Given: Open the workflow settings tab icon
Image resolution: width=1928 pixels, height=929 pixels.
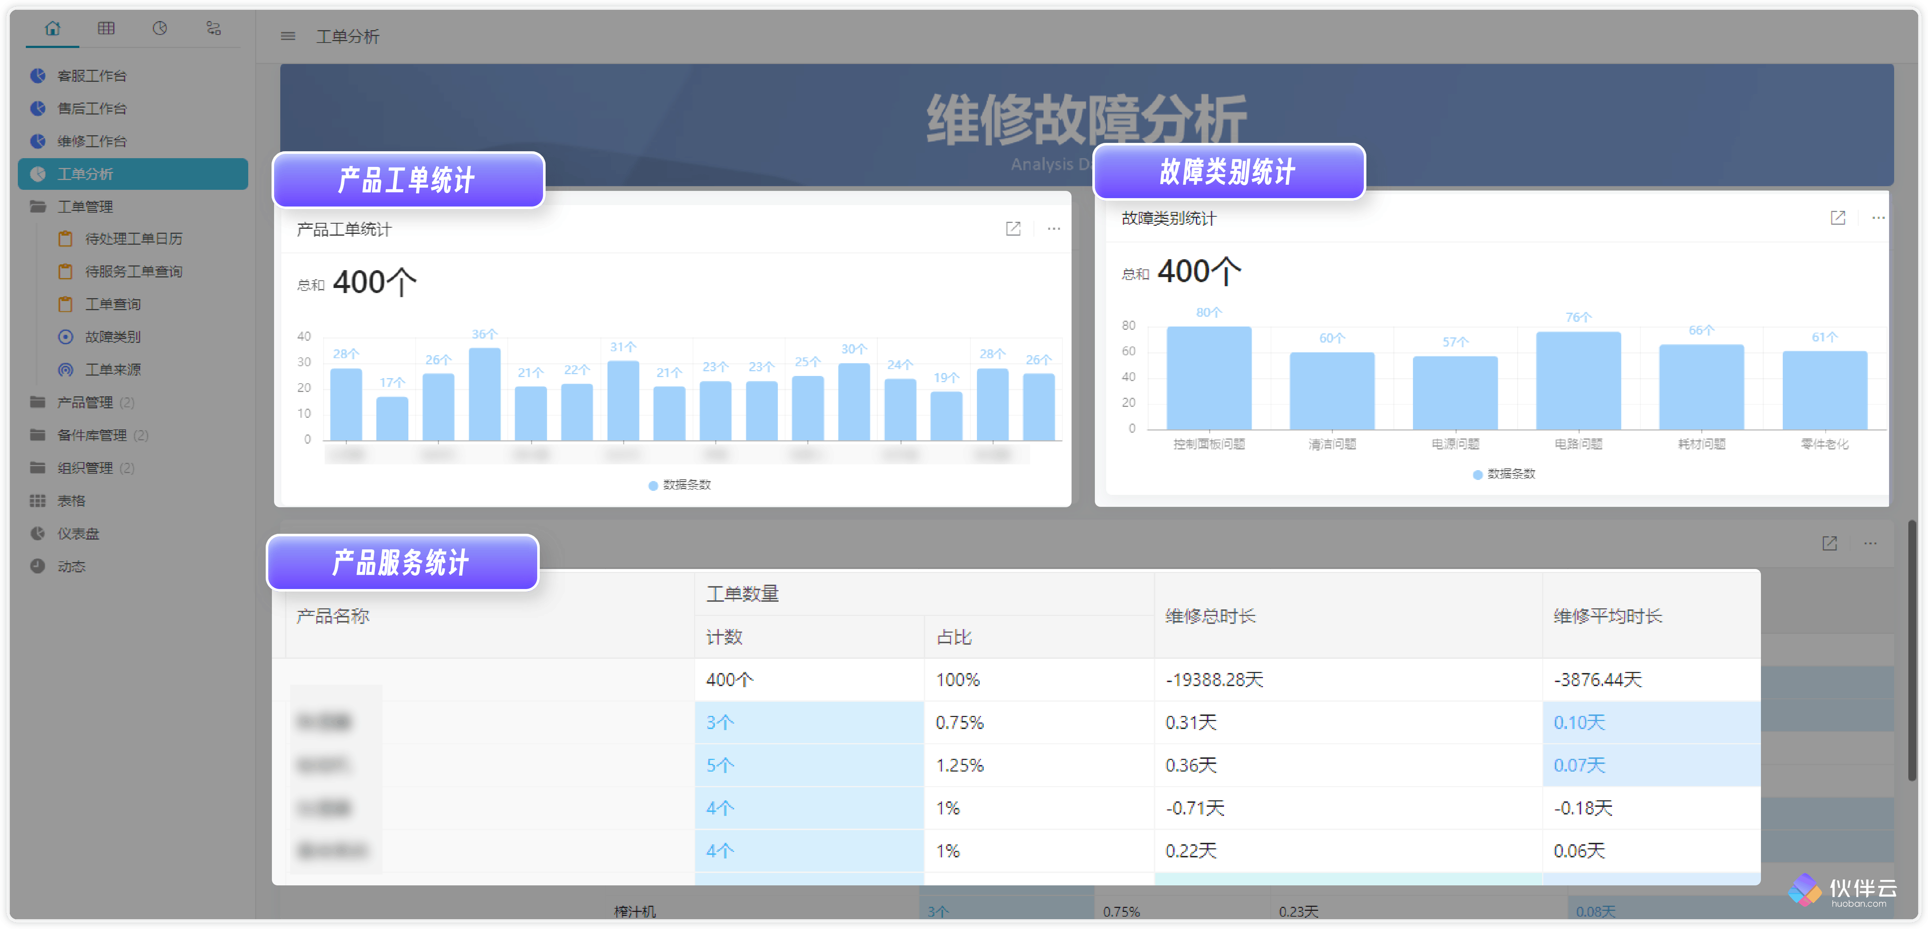Looking at the screenshot, I should pyautogui.click(x=213, y=28).
